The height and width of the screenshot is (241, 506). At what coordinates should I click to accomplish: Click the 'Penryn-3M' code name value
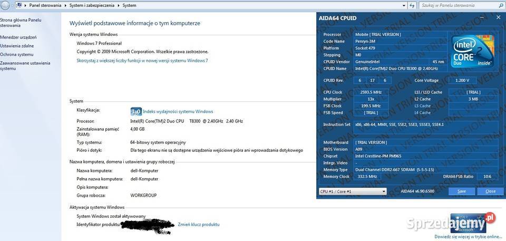[365, 41]
